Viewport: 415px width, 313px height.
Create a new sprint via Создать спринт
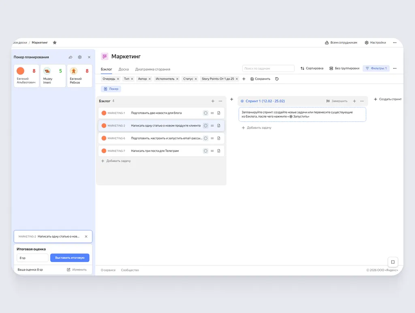387,99
